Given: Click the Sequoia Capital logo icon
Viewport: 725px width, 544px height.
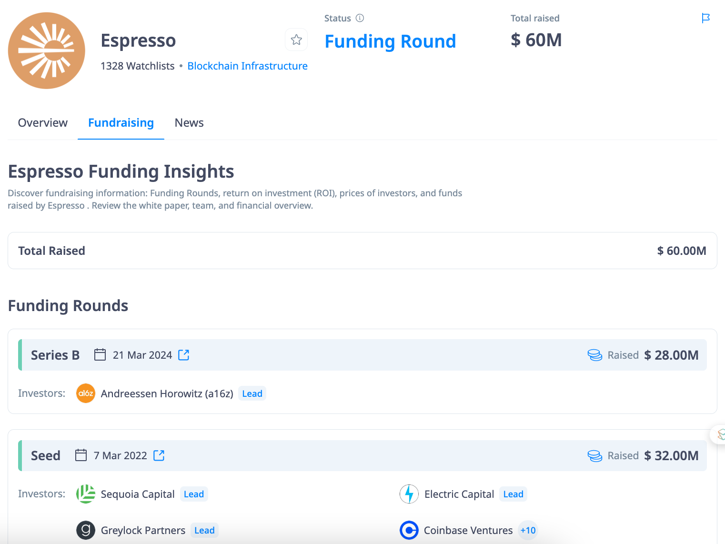Looking at the screenshot, I should tap(86, 494).
